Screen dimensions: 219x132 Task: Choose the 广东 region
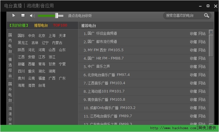click(62, 78)
